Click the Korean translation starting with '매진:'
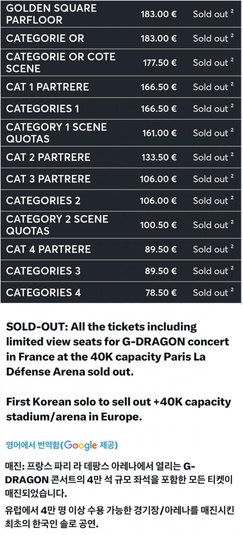 [118, 479]
